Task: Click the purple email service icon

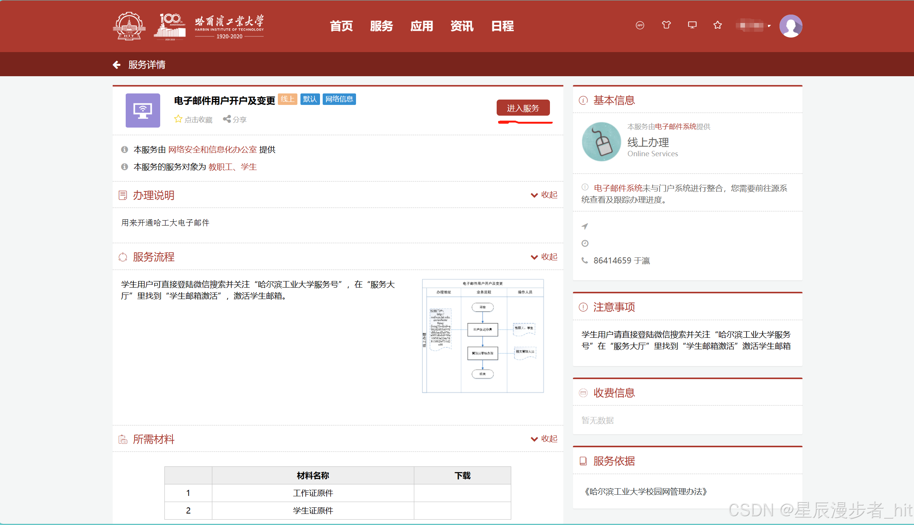Action: pos(143,110)
